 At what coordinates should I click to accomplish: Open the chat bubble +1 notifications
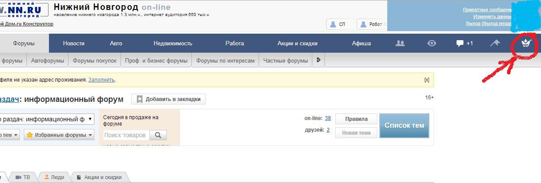coord(464,43)
